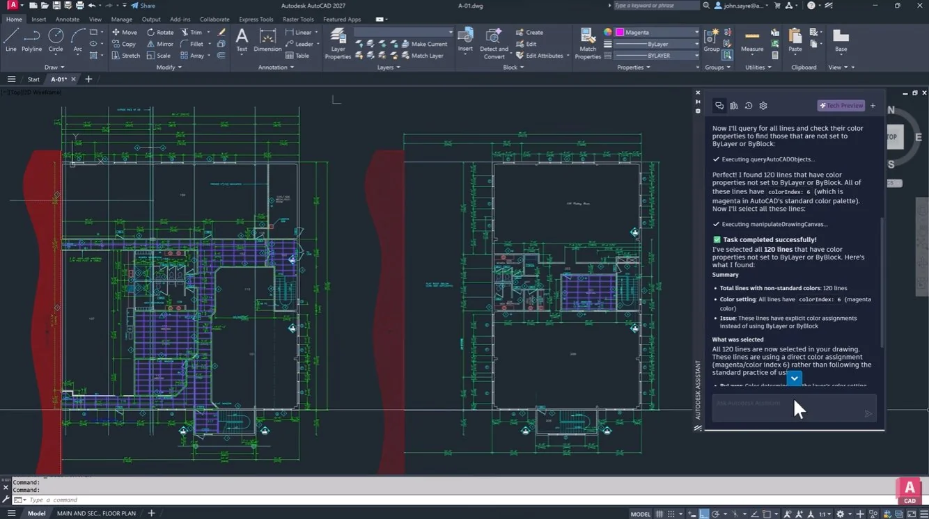The height and width of the screenshot is (519, 929).
Task: Click the Measure utility
Action: click(x=752, y=40)
